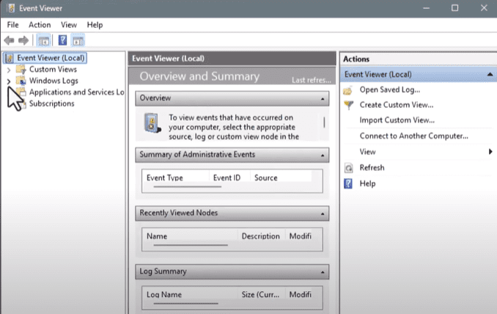Click the Open Saved Log folder icon

point(348,90)
